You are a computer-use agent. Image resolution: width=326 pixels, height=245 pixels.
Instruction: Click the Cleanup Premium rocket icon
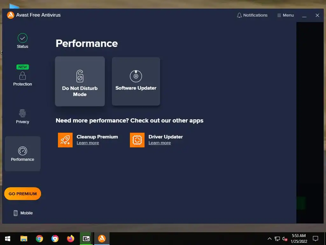point(65,140)
